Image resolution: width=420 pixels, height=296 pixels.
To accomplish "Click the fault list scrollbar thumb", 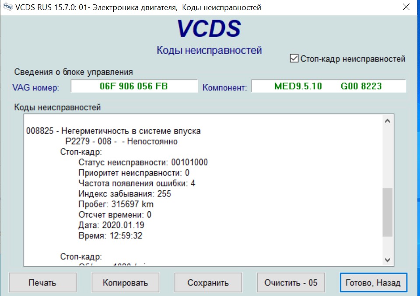I will tap(387, 213).
